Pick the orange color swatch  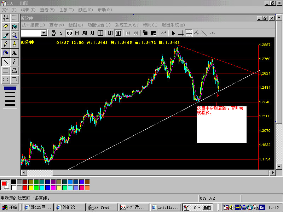pyautogui.click(x=87, y=188)
